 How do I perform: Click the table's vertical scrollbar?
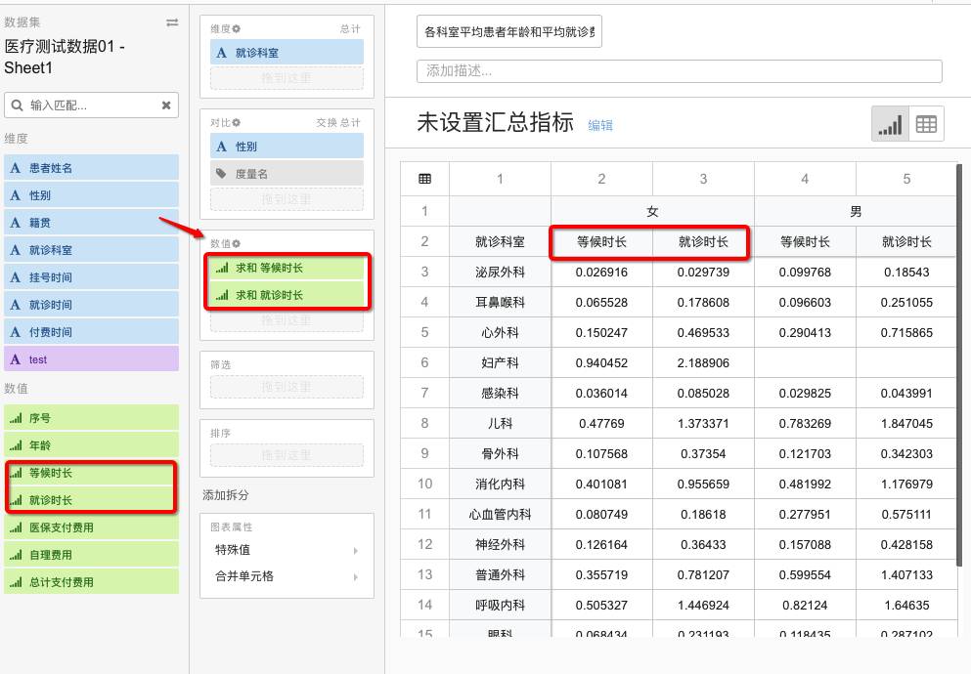957,293
